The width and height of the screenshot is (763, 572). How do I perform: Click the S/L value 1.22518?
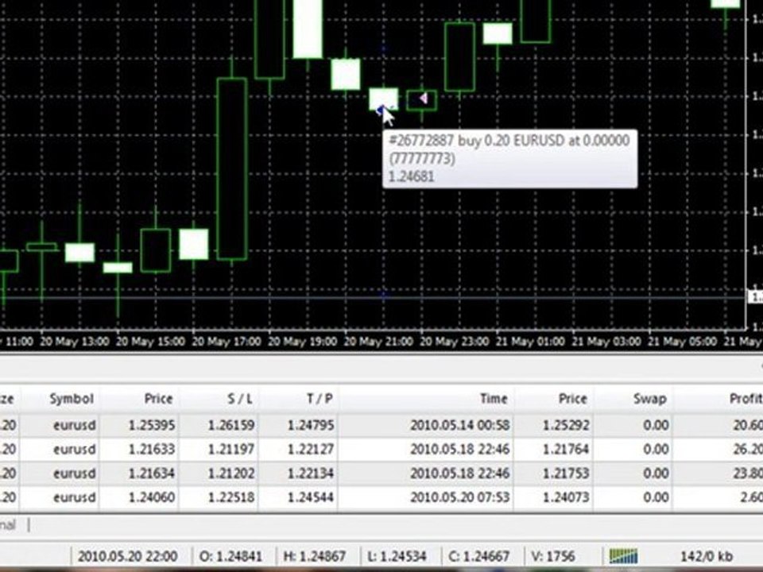[x=231, y=497]
